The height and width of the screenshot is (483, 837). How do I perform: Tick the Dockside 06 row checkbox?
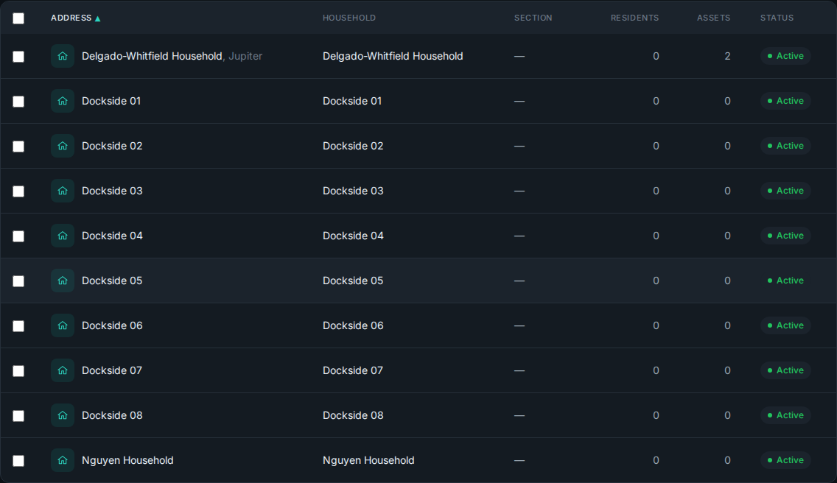pyautogui.click(x=18, y=325)
